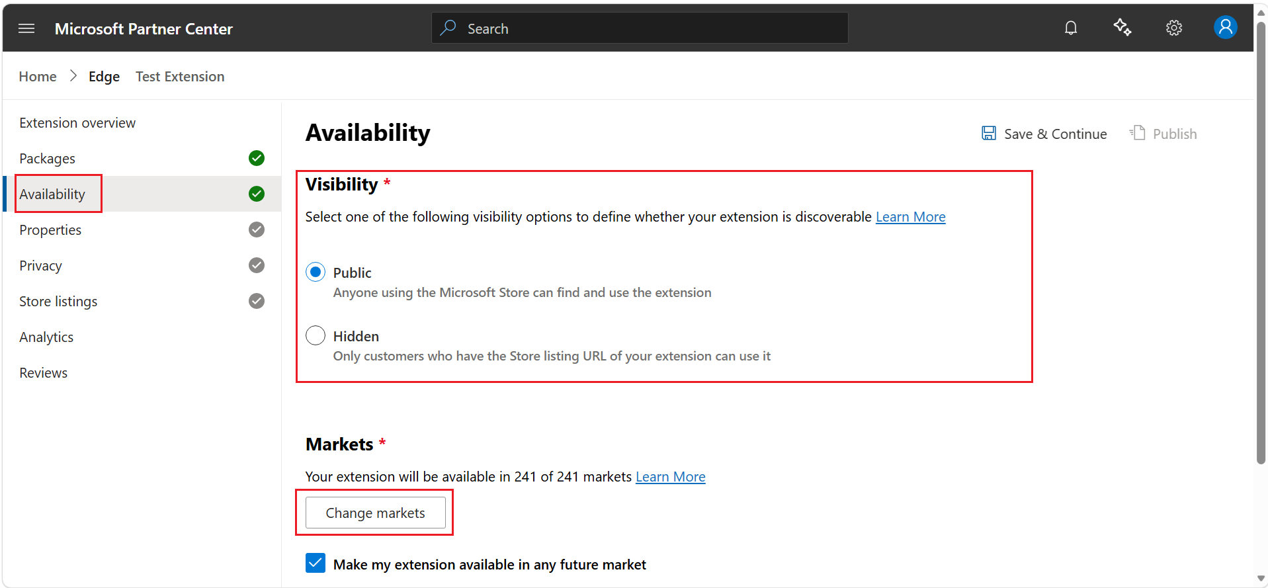The width and height of the screenshot is (1268, 588).
Task: Go to Packages section
Action: coord(48,159)
